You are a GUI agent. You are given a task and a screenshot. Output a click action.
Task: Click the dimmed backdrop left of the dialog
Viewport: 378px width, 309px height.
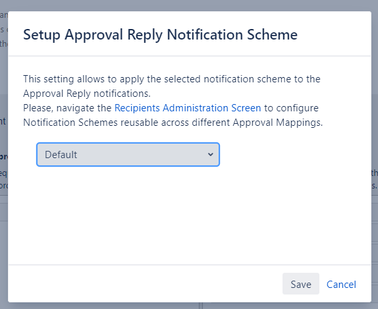click(4, 217)
